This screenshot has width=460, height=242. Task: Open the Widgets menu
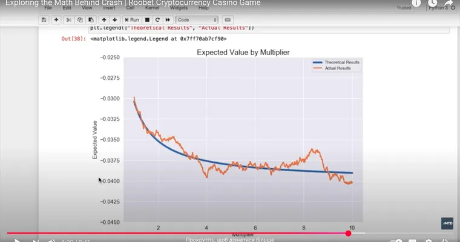pyautogui.click(x=179, y=8)
